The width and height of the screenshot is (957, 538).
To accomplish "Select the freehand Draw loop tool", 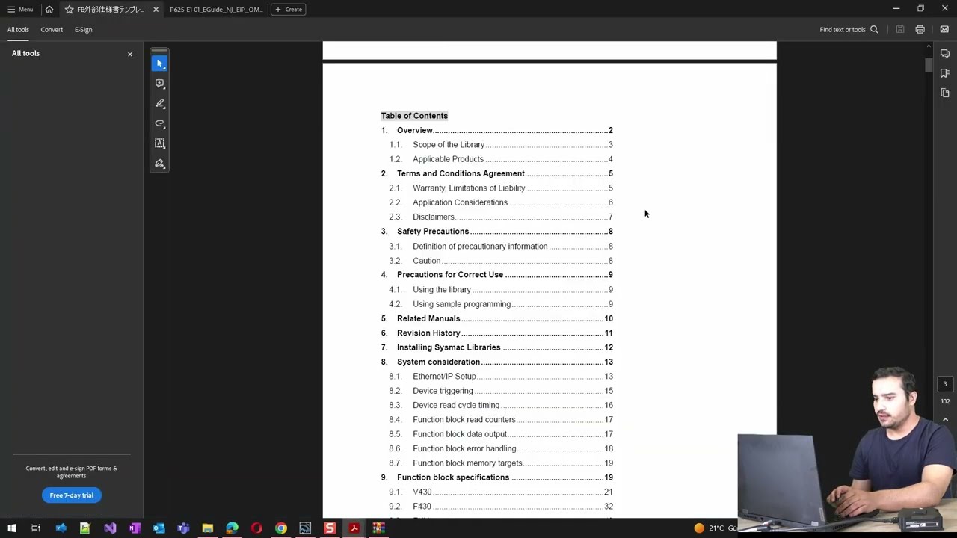I will pyautogui.click(x=159, y=123).
